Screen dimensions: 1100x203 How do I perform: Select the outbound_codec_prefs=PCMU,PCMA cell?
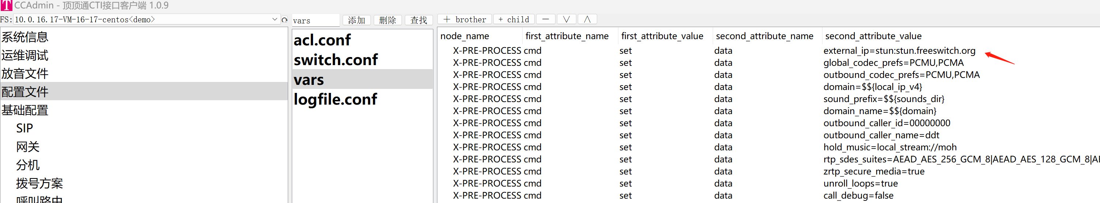[901, 74]
